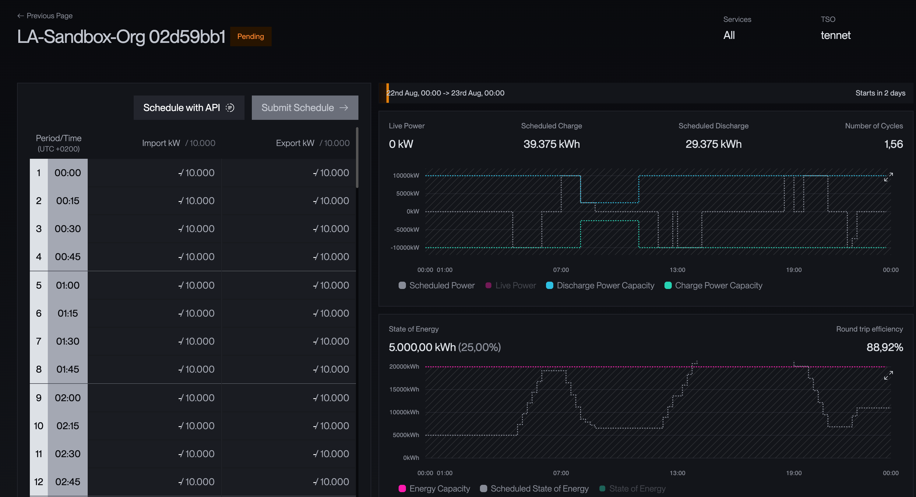Expand the State of Energy chart
This screenshot has width=916, height=497.
[x=888, y=375]
